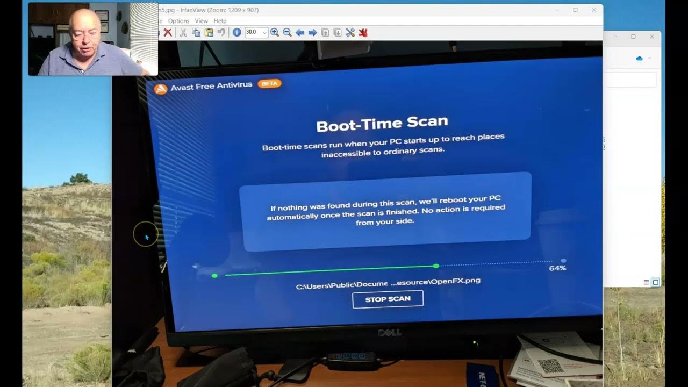This screenshot has width=688, height=387.
Task: Open the View menu in IrfanView
Action: click(201, 21)
